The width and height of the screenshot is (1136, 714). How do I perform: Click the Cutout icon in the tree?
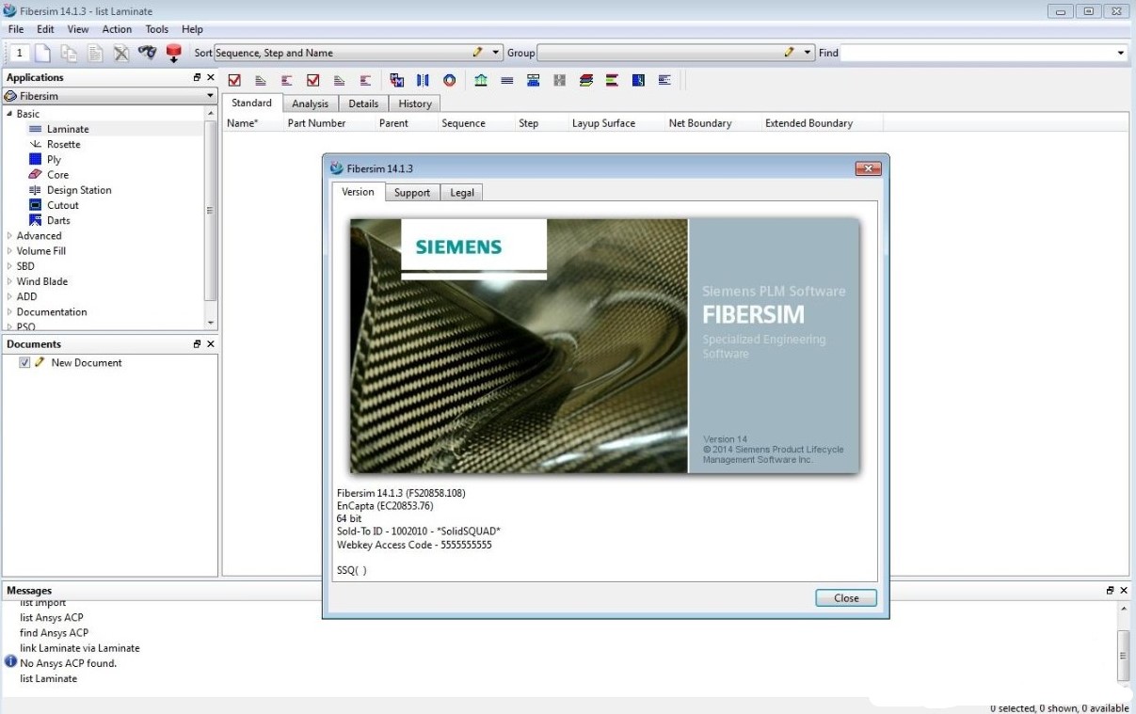[x=35, y=205]
